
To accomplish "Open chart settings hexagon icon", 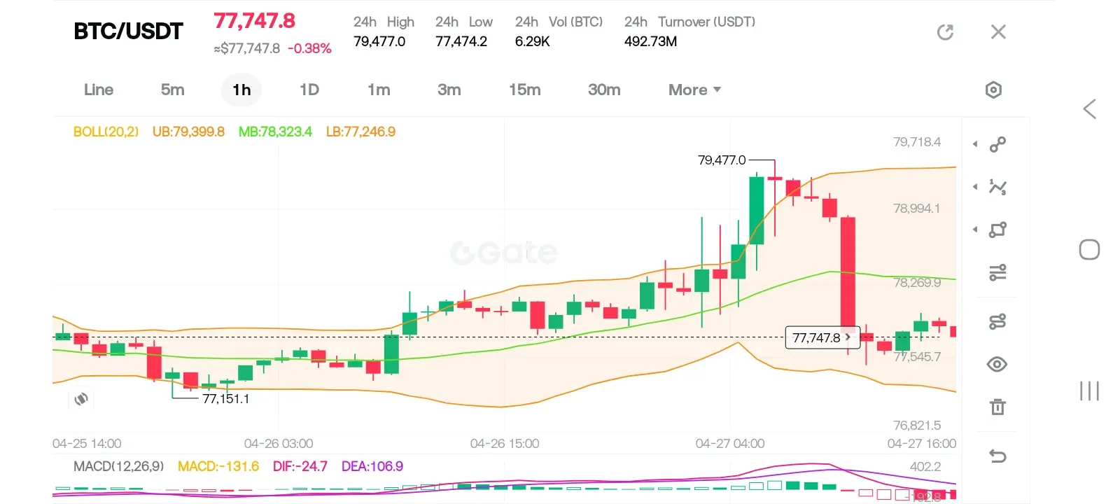I will [993, 90].
